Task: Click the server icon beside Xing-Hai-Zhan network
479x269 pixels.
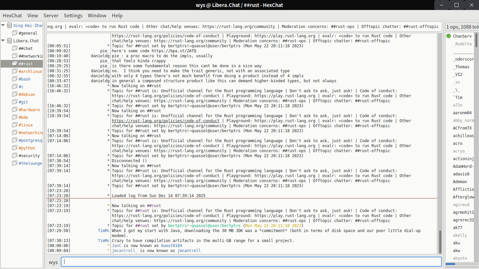Action: tap(9, 25)
